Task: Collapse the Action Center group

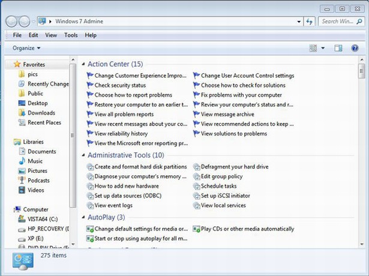Action: pyautogui.click(x=82, y=64)
